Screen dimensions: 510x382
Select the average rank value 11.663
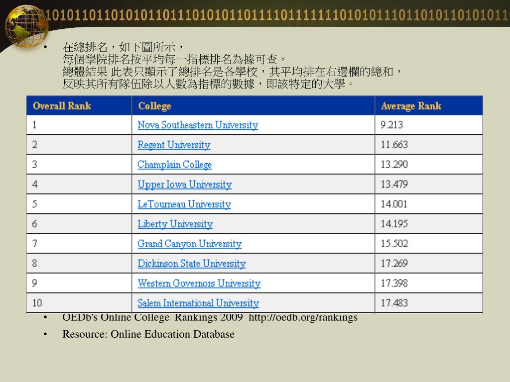[394, 145]
